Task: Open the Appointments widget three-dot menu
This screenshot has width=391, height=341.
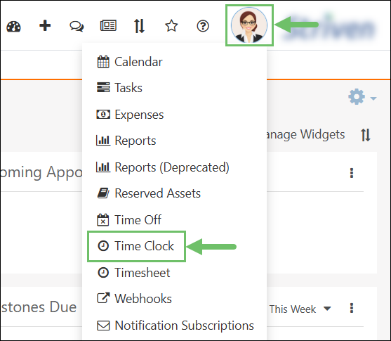Action: [x=352, y=173]
